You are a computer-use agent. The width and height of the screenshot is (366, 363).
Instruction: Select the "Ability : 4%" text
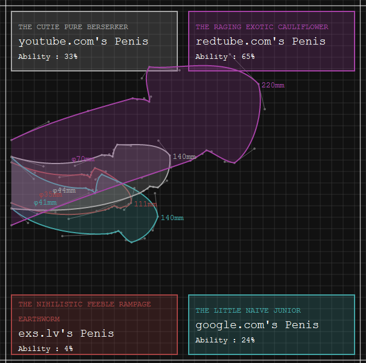point(46,348)
